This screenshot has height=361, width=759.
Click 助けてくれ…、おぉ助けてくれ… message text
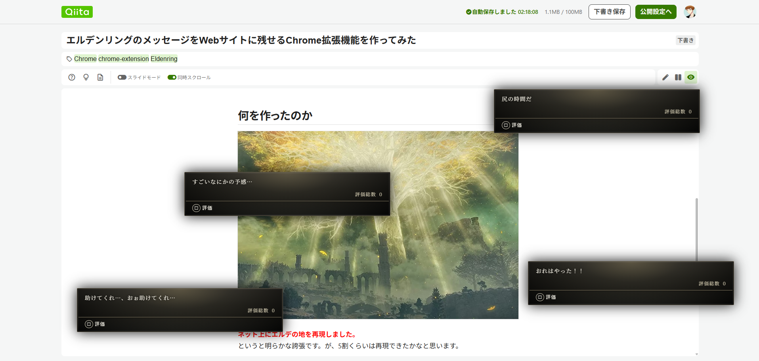pyautogui.click(x=130, y=298)
